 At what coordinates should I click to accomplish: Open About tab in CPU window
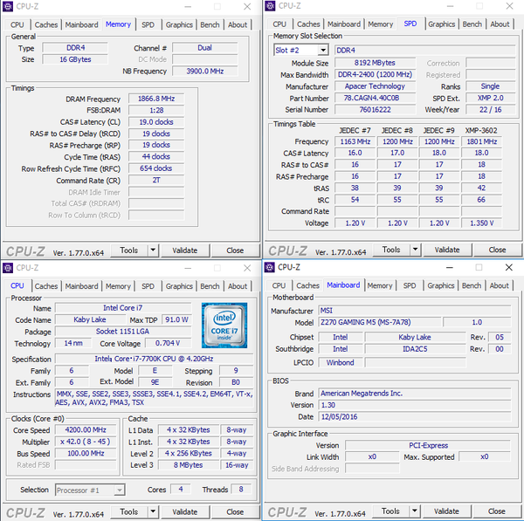pos(238,286)
